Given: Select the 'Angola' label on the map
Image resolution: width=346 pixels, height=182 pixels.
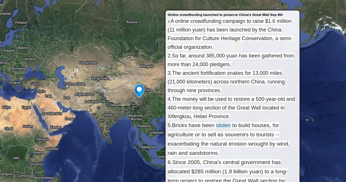Looking at the screenshot, I should point(7,174).
